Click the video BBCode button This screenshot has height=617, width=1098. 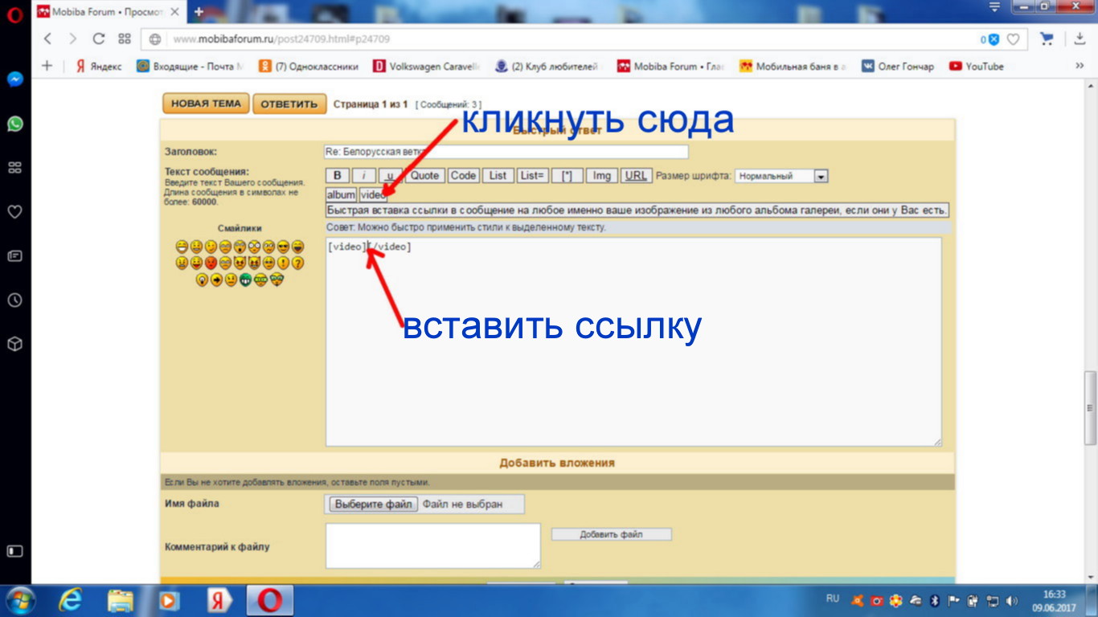(373, 194)
